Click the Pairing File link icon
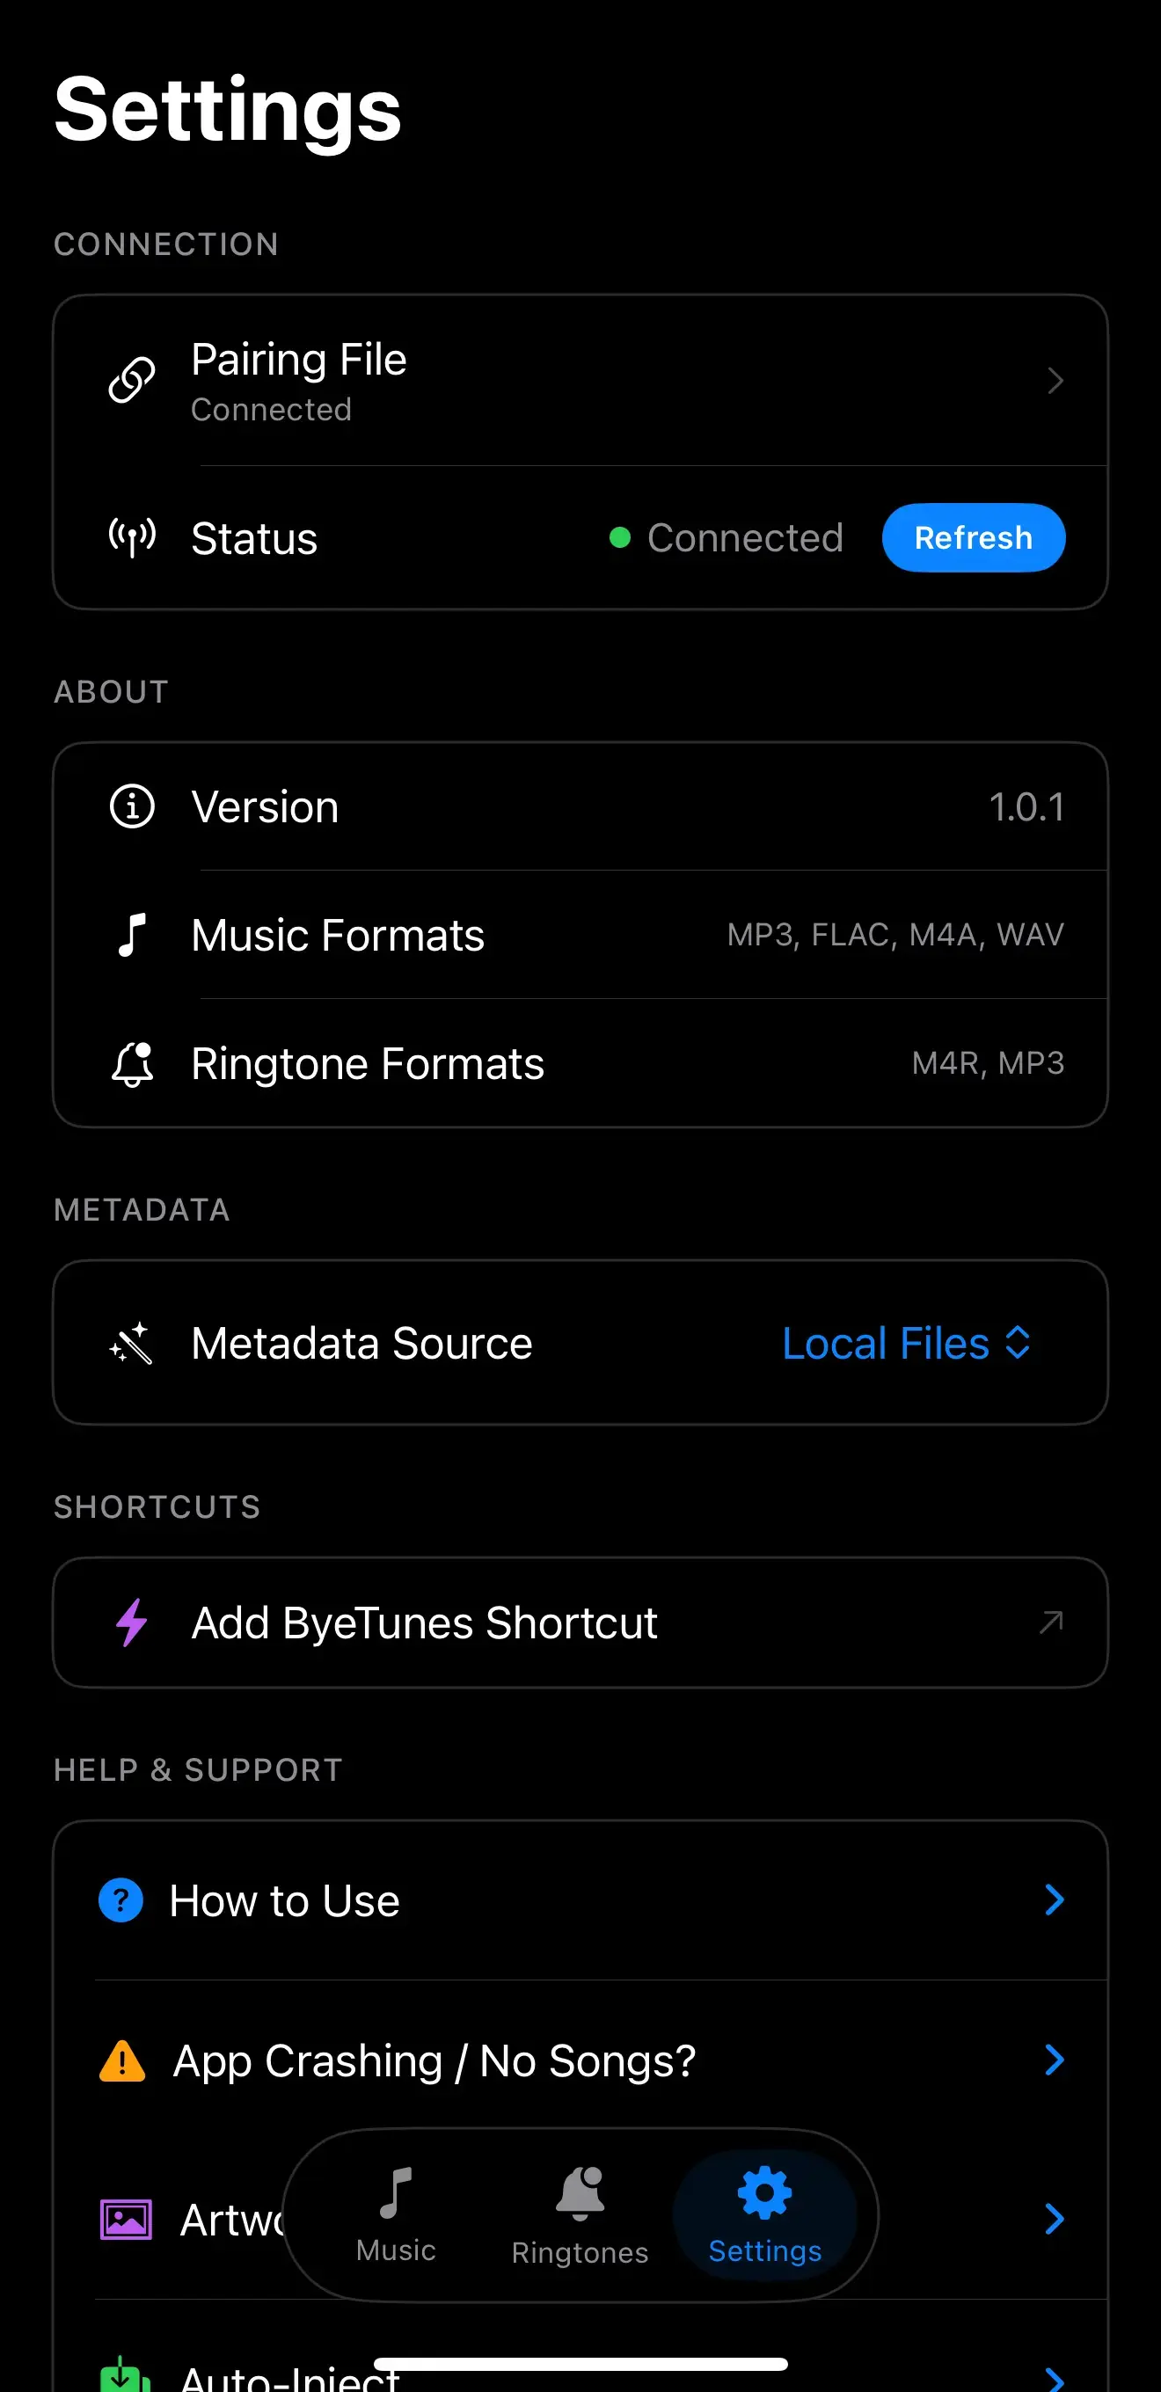This screenshot has width=1161, height=2392. click(132, 380)
